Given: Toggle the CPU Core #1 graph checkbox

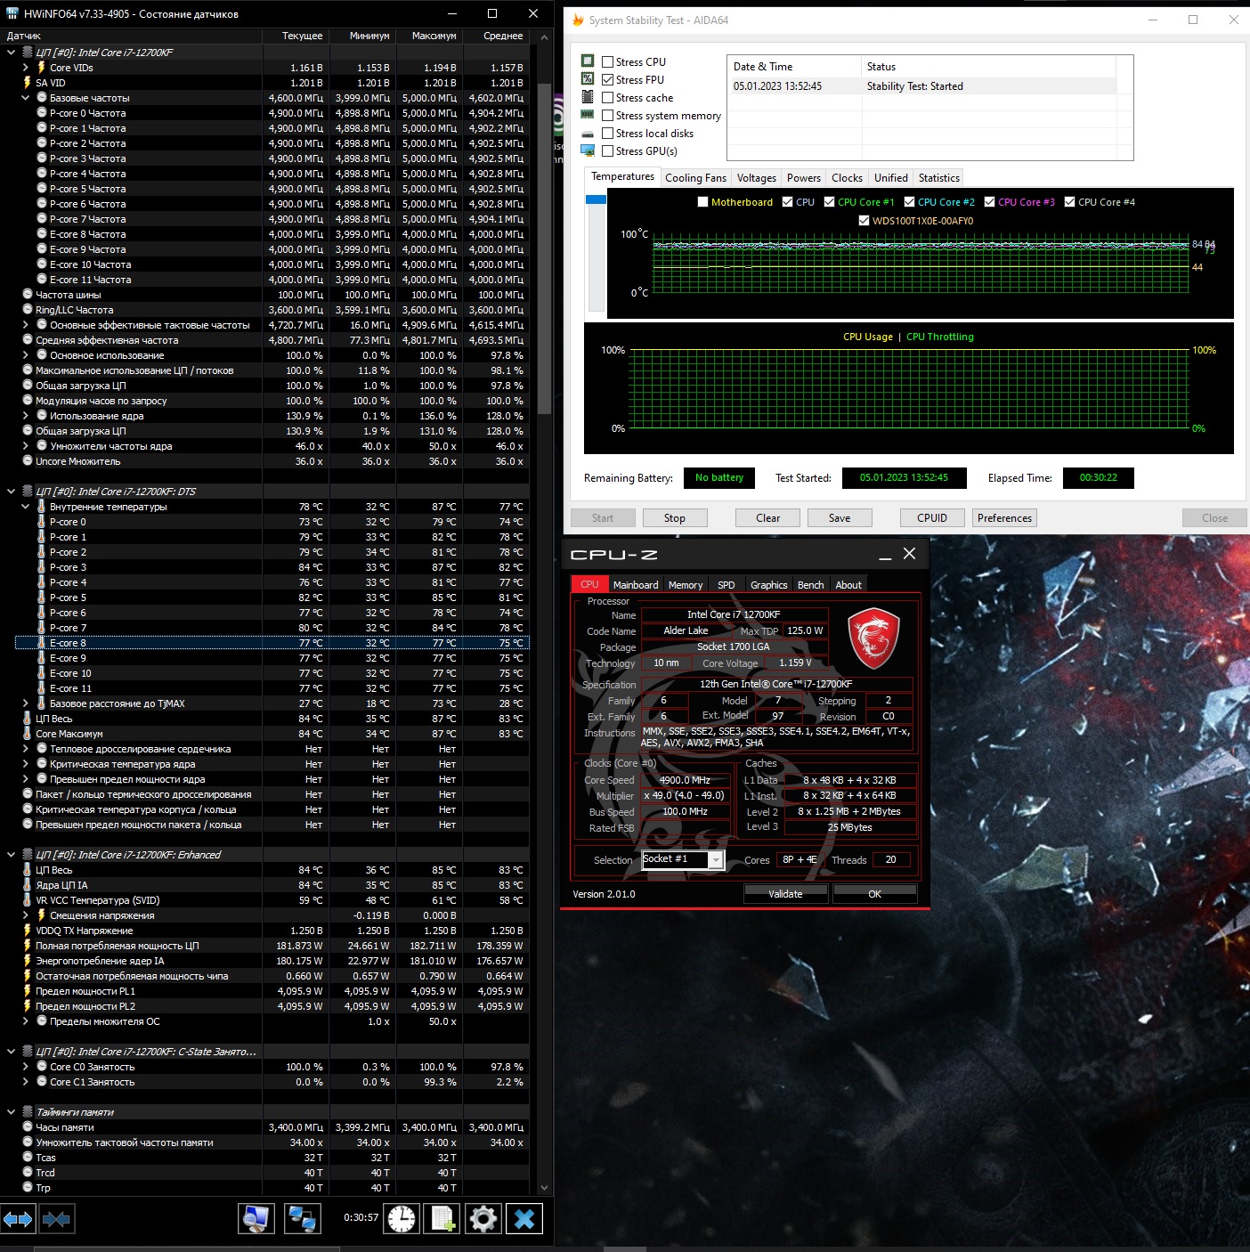Looking at the screenshot, I should 829,202.
